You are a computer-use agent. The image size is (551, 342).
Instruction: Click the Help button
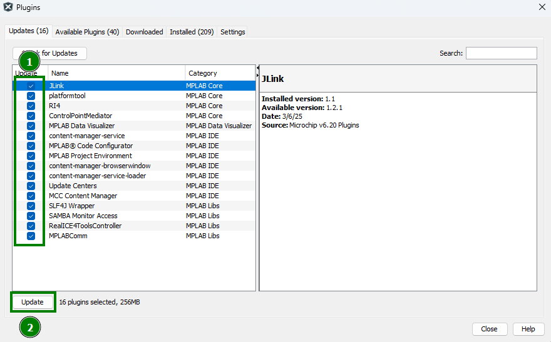(528, 329)
